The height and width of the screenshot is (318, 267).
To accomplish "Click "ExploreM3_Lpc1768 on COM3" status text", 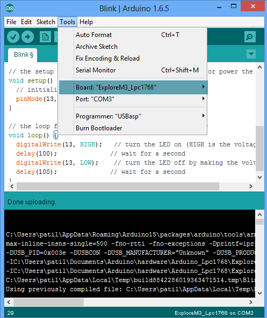I will [x=214, y=313].
